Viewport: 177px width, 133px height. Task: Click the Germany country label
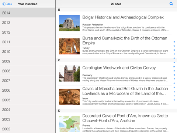(87, 75)
